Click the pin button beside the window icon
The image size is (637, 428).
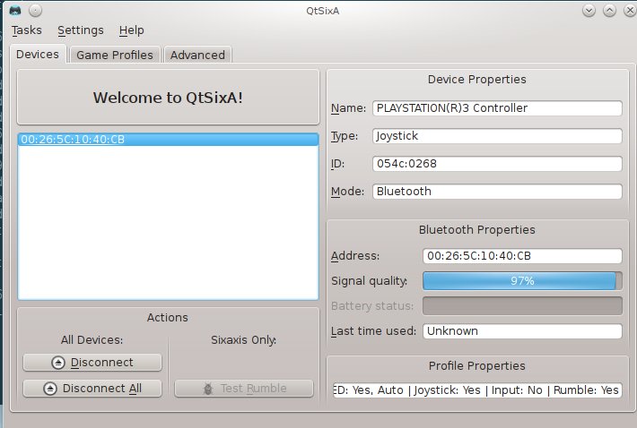coord(33,10)
